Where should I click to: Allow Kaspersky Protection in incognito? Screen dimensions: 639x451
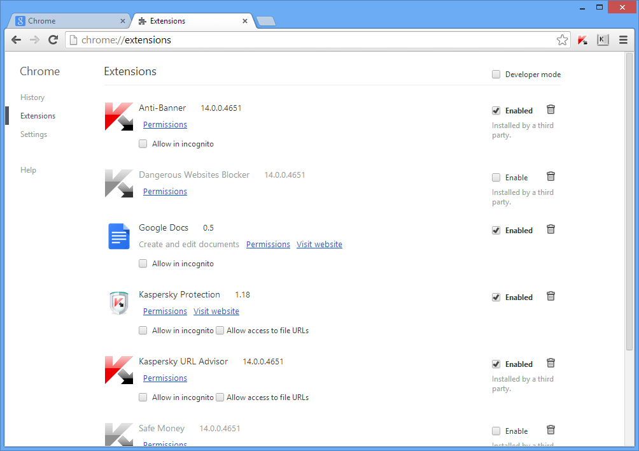[143, 331]
